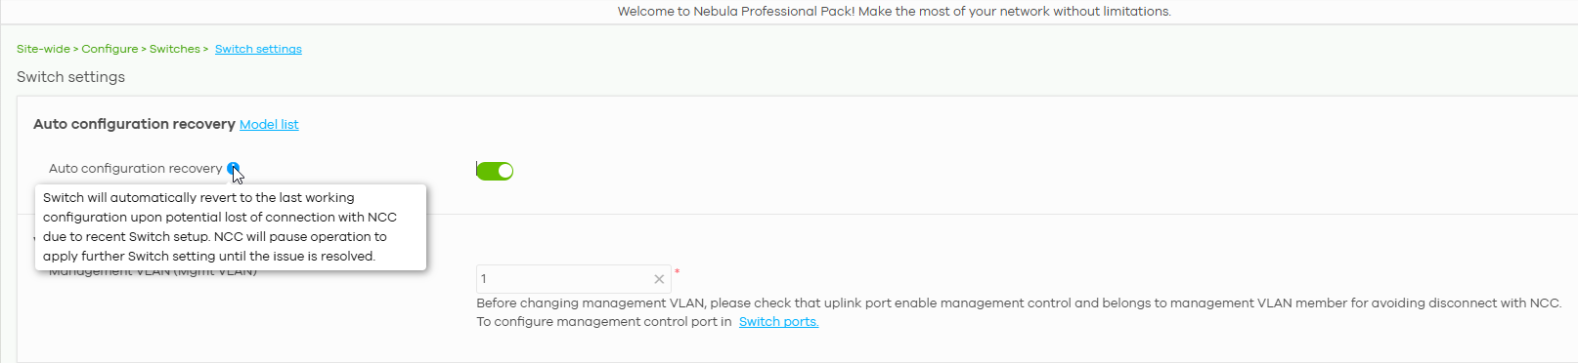
Task: Focus the Management VLAN input field
Action: pos(565,279)
